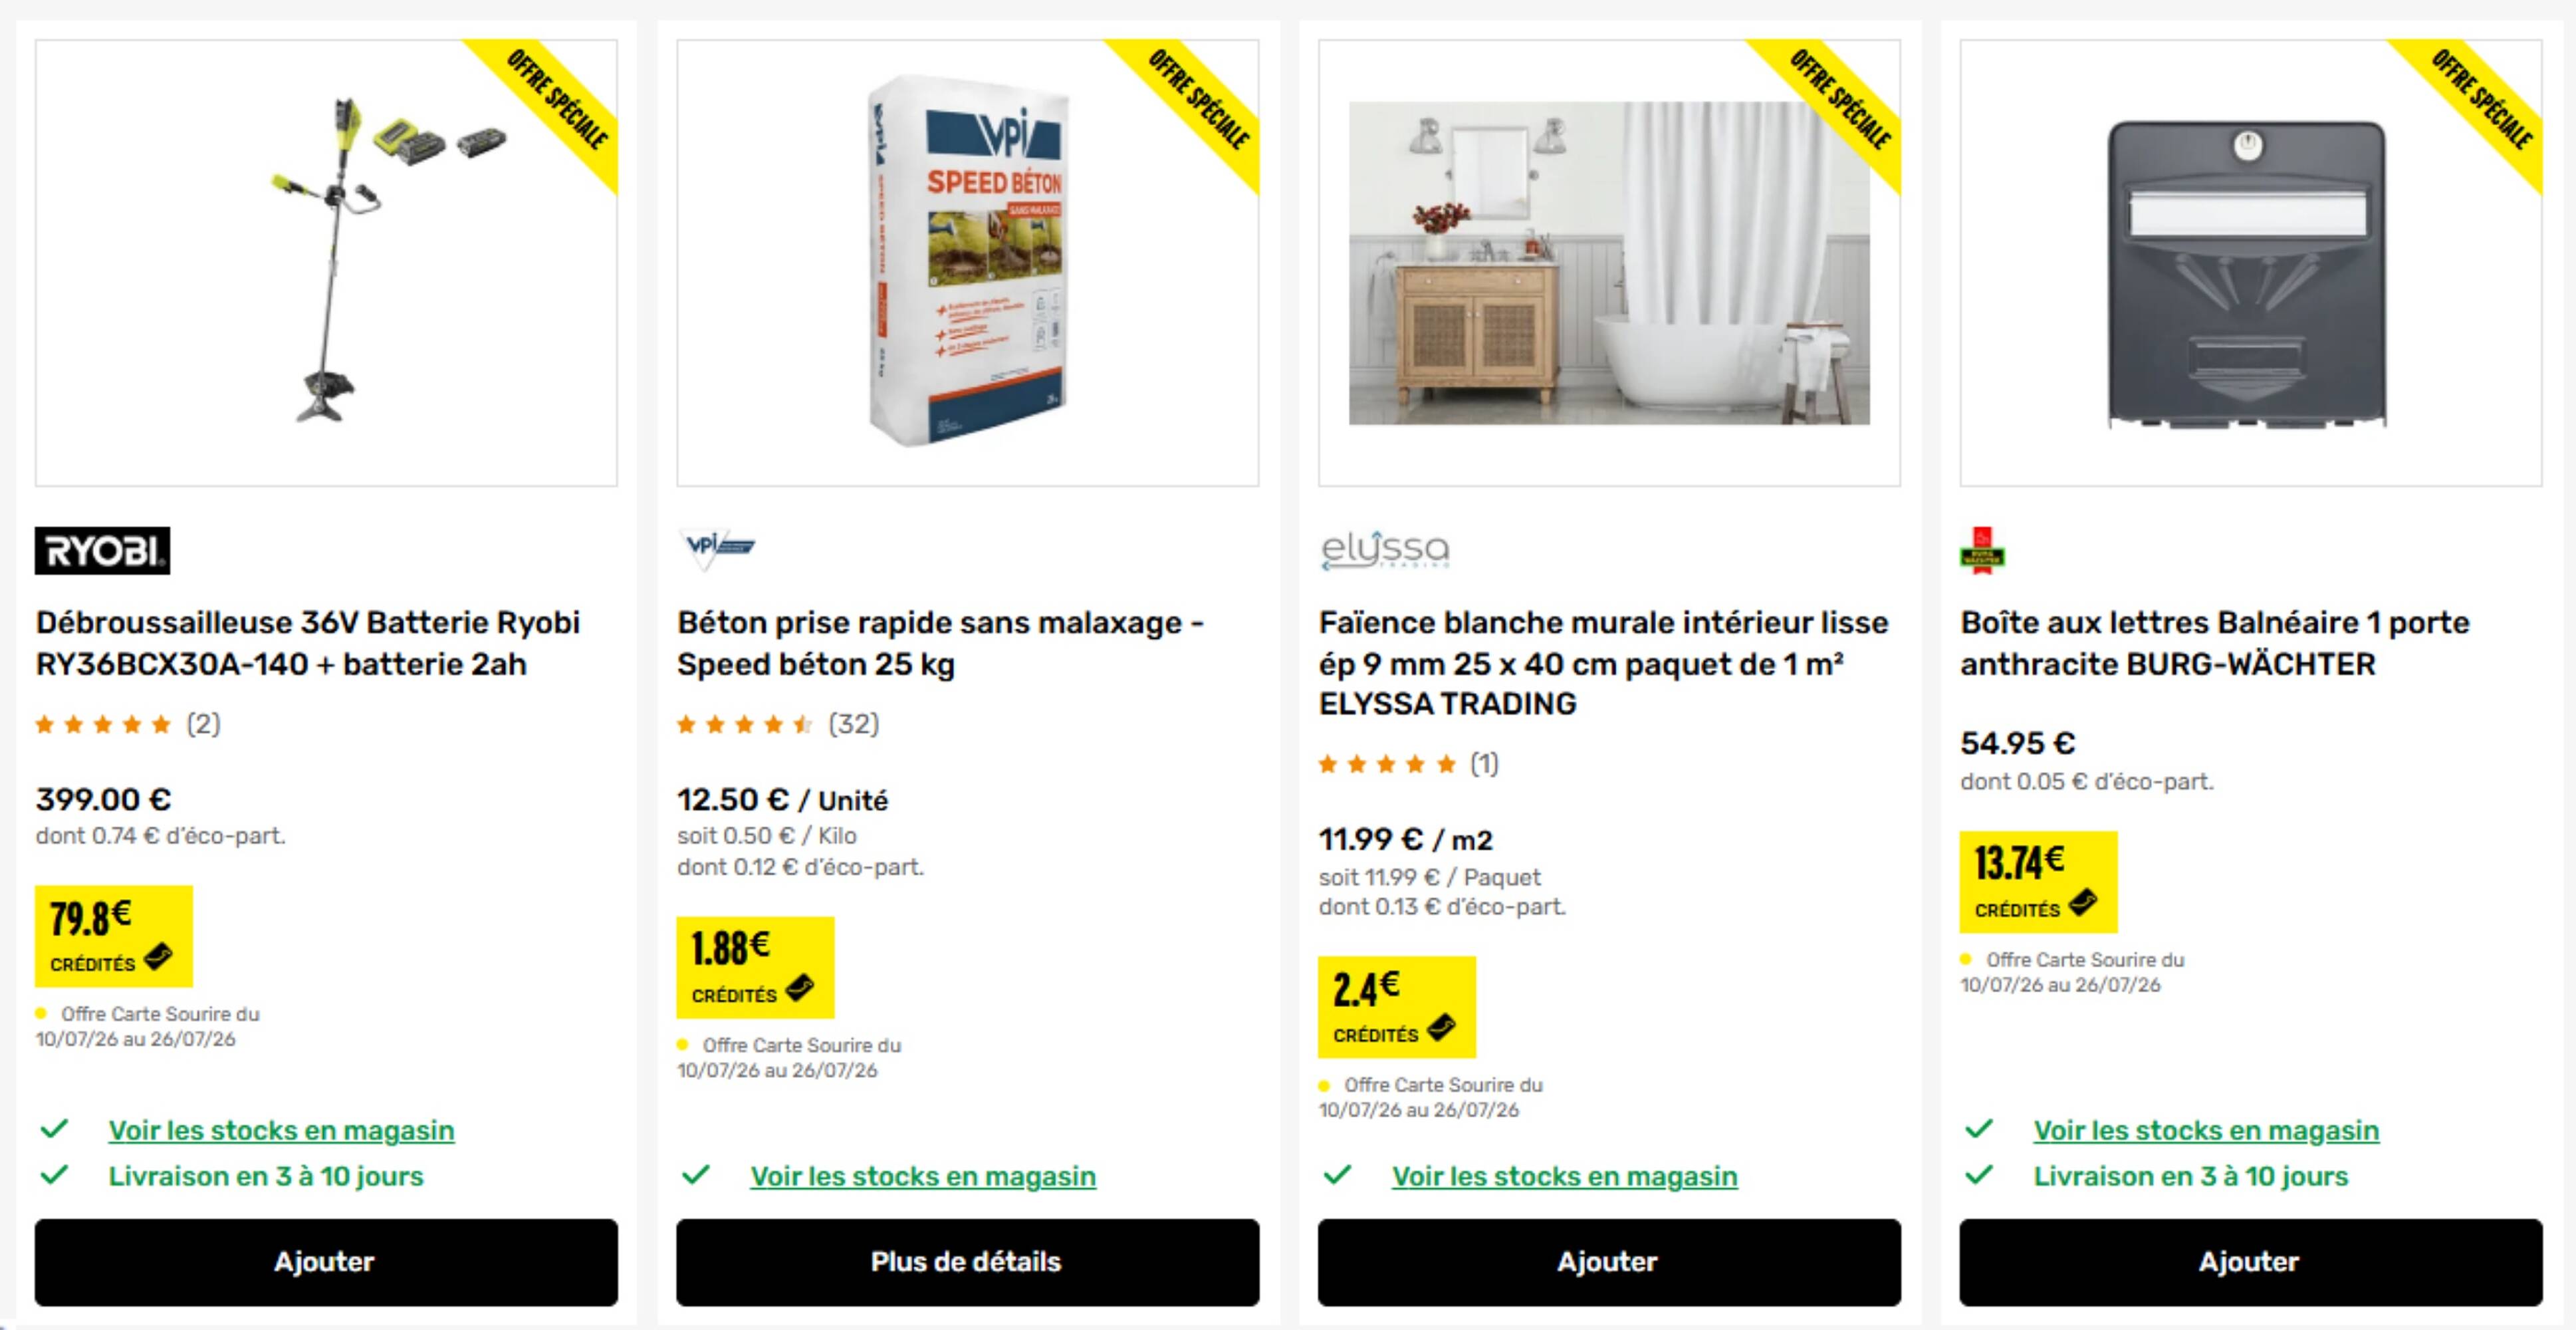Add the Faïence blanche tiles to cart
Image resolution: width=2576 pixels, height=1330 pixels.
tap(1609, 1262)
